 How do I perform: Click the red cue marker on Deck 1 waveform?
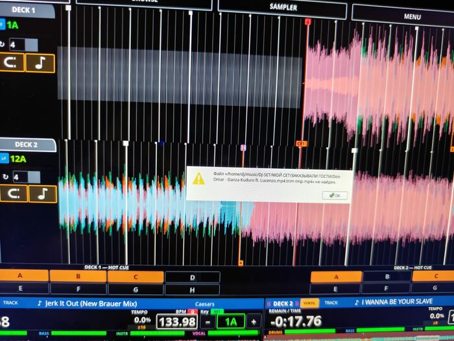308,21
